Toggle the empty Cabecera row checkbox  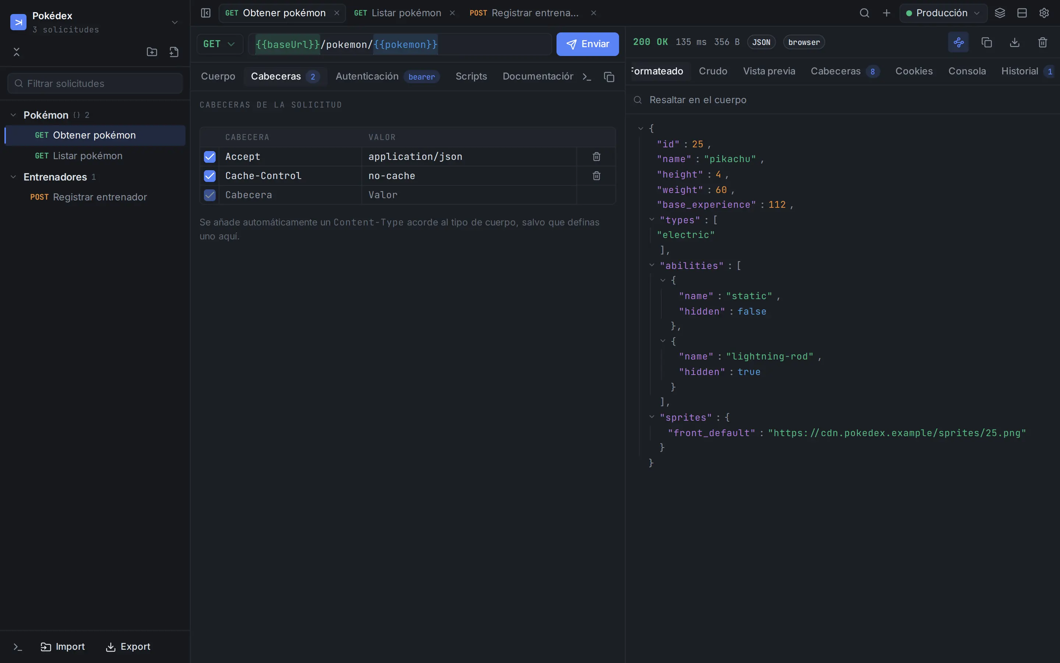tap(209, 195)
